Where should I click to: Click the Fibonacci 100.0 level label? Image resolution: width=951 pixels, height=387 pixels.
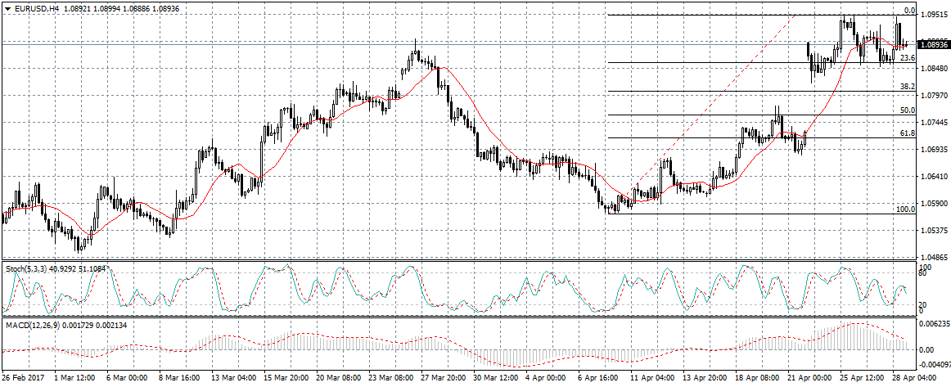pos(905,209)
